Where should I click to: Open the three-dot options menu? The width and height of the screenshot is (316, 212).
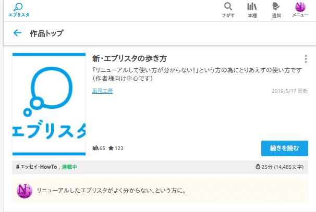click(x=306, y=59)
